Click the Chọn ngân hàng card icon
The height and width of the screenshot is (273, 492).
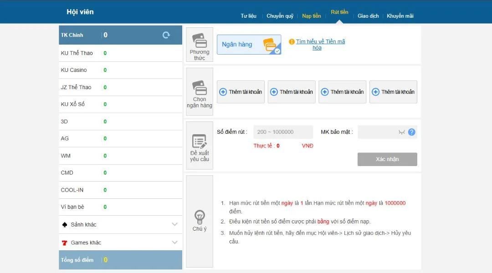point(200,87)
